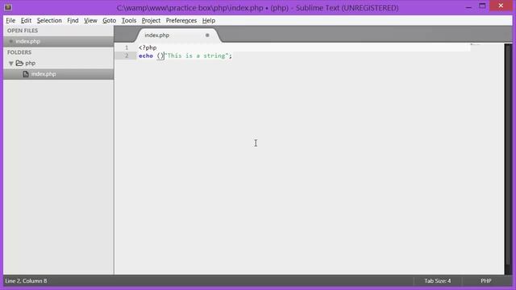Open the Help menu
Viewport: 516px width, 290px height.
pyautogui.click(x=209, y=20)
